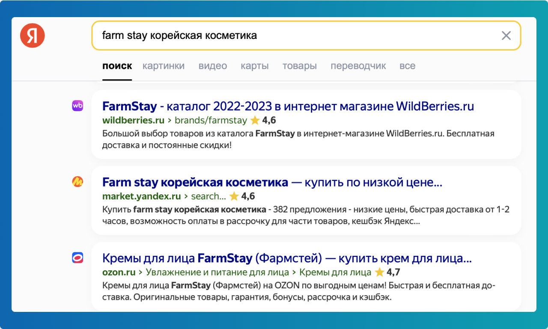Viewport: 548px width, 329px height.
Task: Click the Yandex Market circular icon
Action: tap(77, 181)
